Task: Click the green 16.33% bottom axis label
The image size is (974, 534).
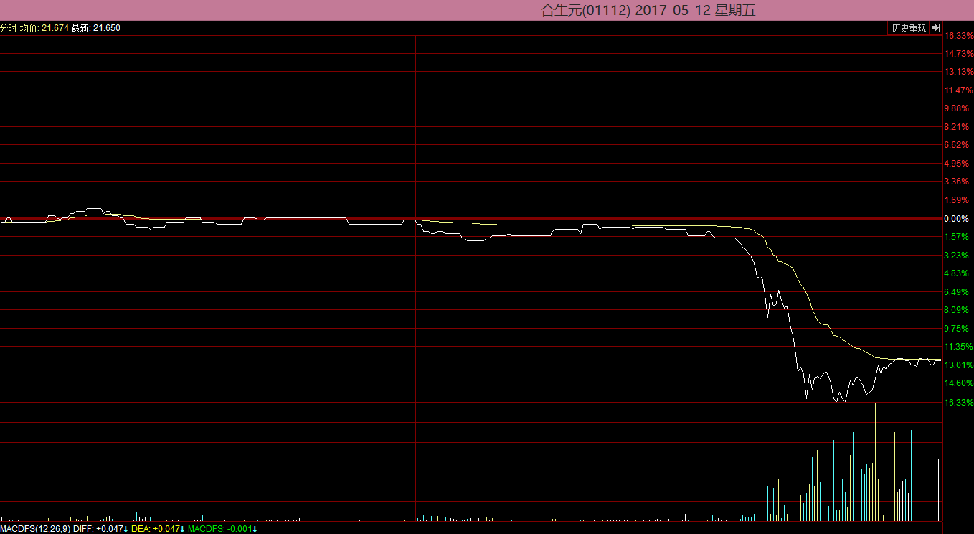Action: [x=959, y=402]
